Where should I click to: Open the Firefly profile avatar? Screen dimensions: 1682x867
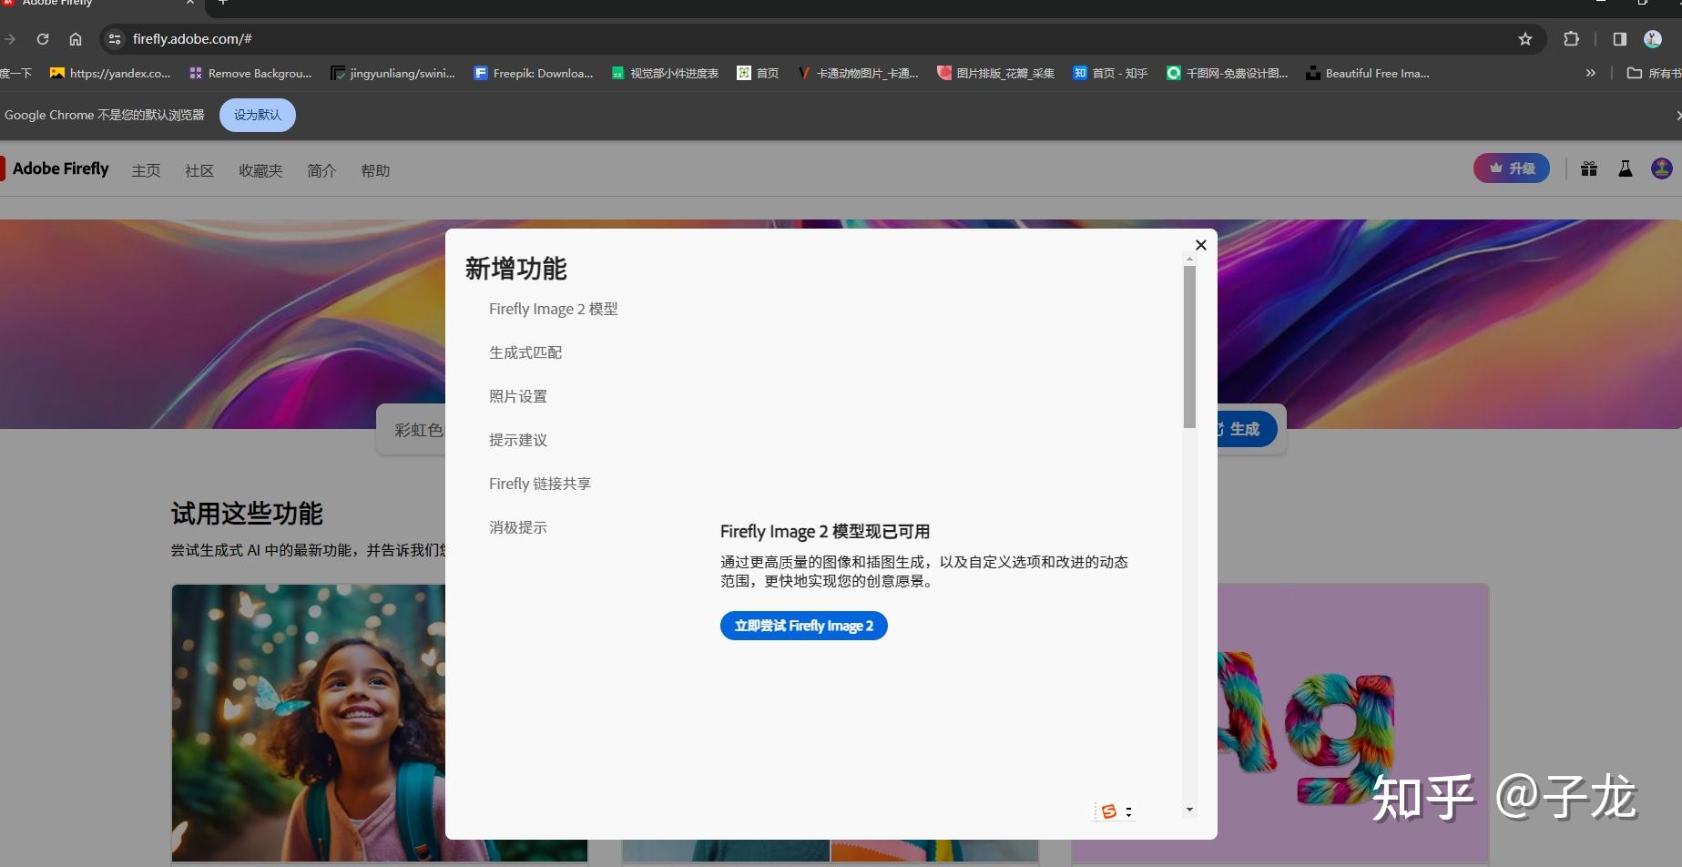[1661, 168]
